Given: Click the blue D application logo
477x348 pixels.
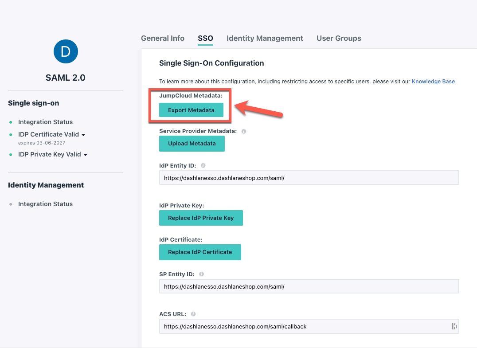Looking at the screenshot, I should [x=66, y=51].
